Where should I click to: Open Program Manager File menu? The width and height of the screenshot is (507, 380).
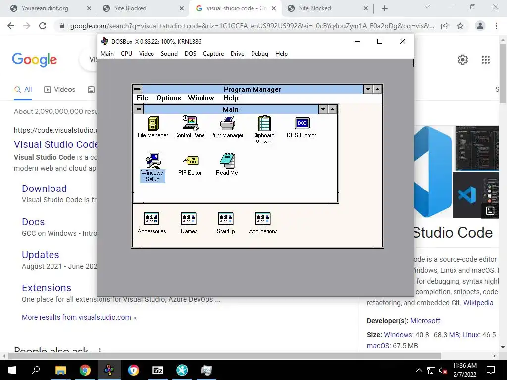tap(142, 98)
